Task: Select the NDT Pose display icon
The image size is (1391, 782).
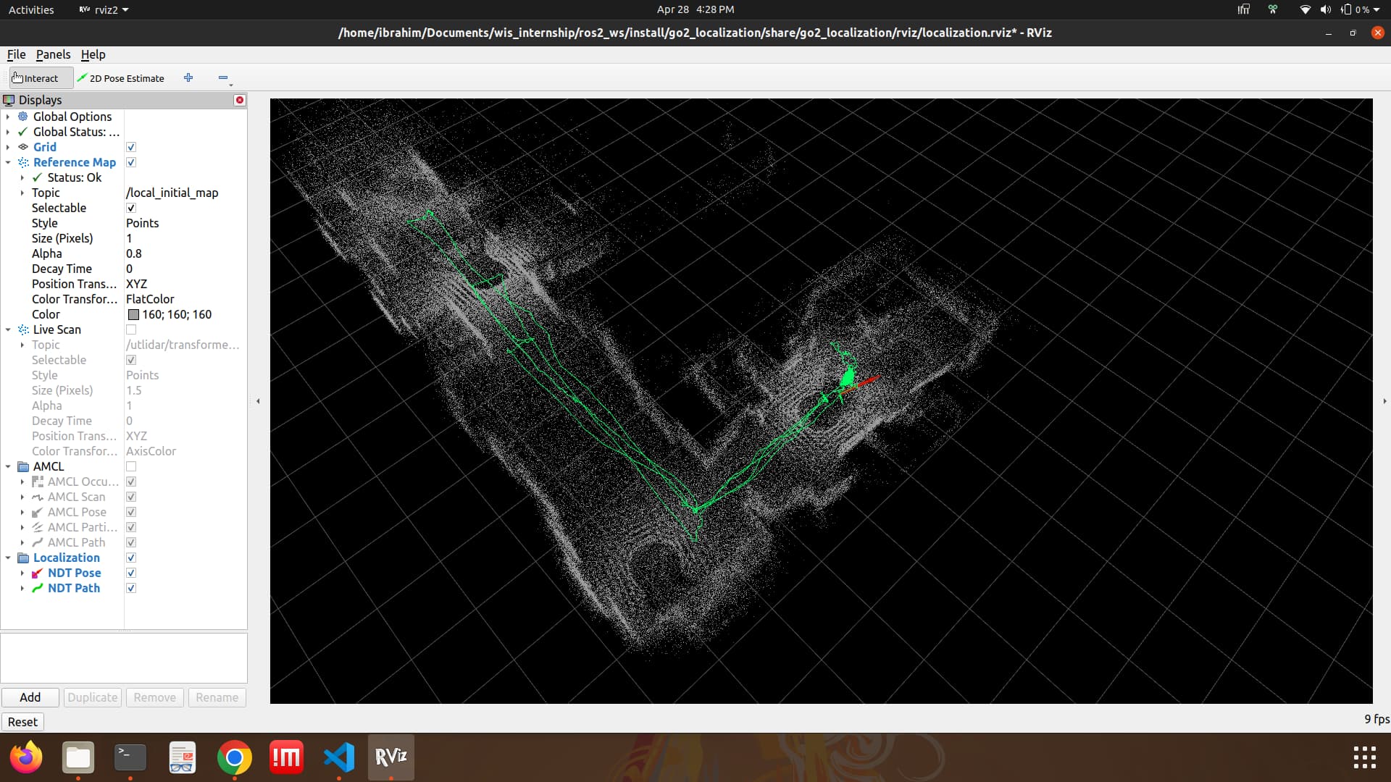Action: (38, 573)
